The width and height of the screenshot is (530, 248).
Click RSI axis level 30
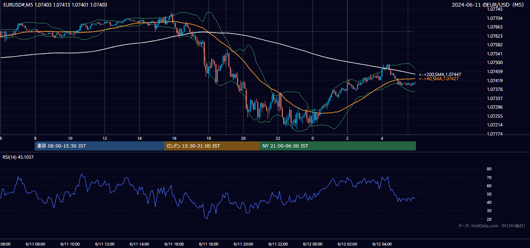[x=489, y=211]
